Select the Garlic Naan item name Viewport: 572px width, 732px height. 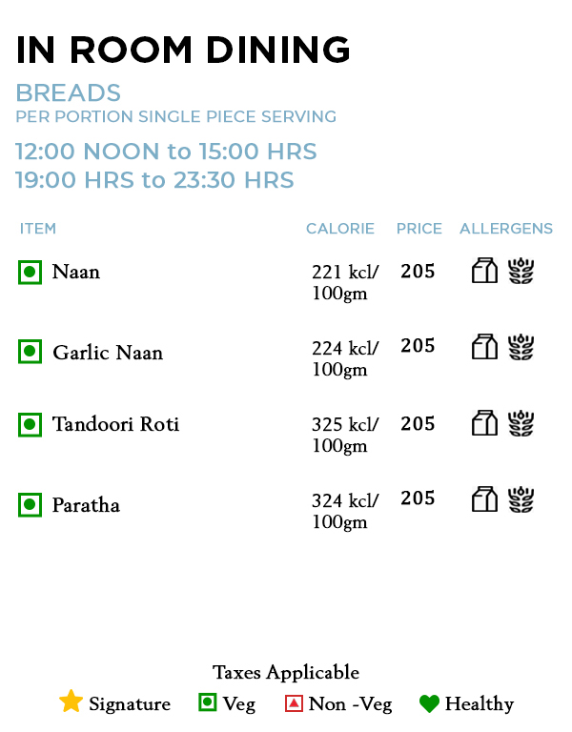coord(108,353)
